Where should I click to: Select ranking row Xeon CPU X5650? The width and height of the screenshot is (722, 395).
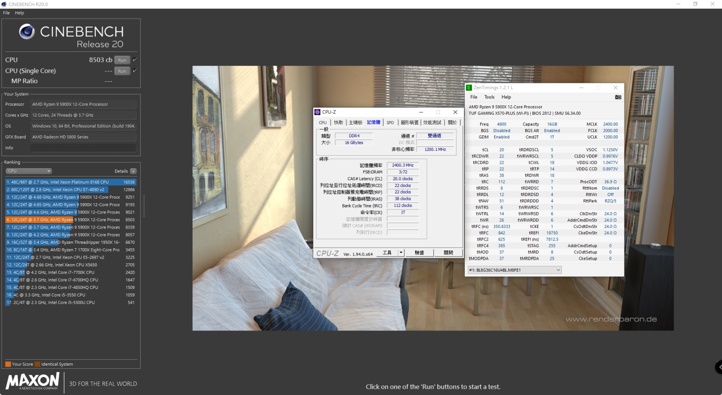click(x=70, y=265)
